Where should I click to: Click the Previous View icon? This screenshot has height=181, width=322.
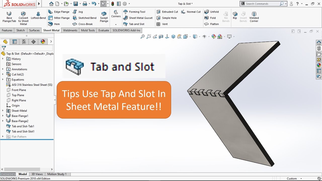[x=155, y=37]
